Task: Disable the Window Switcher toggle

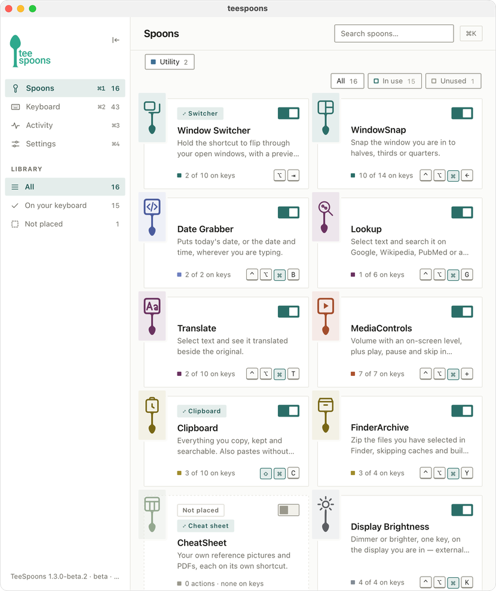Action: pyautogui.click(x=288, y=113)
